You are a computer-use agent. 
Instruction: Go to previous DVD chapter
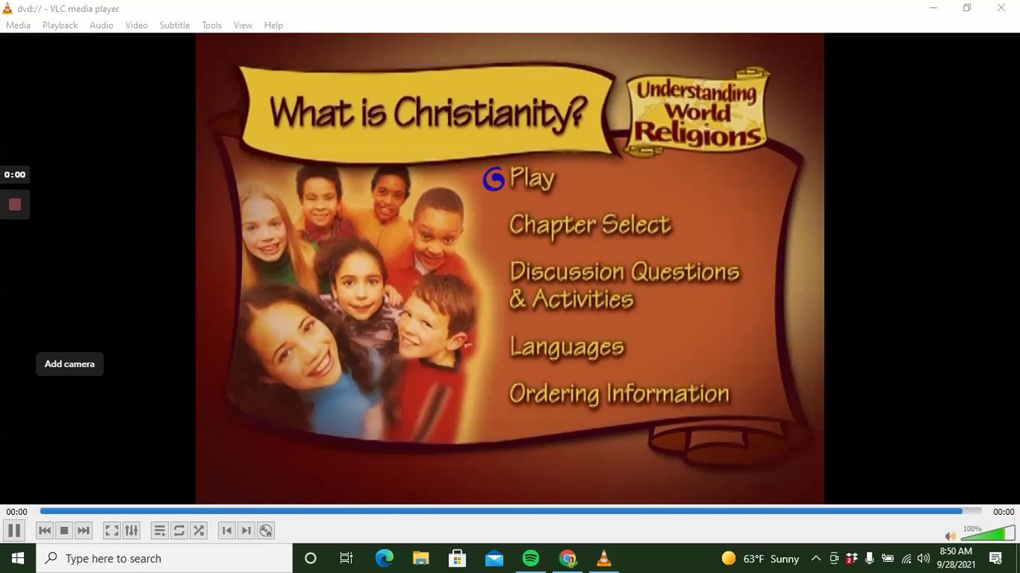click(x=227, y=530)
